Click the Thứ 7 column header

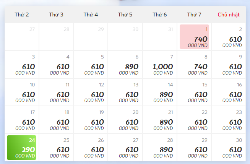pyautogui.click(x=194, y=15)
